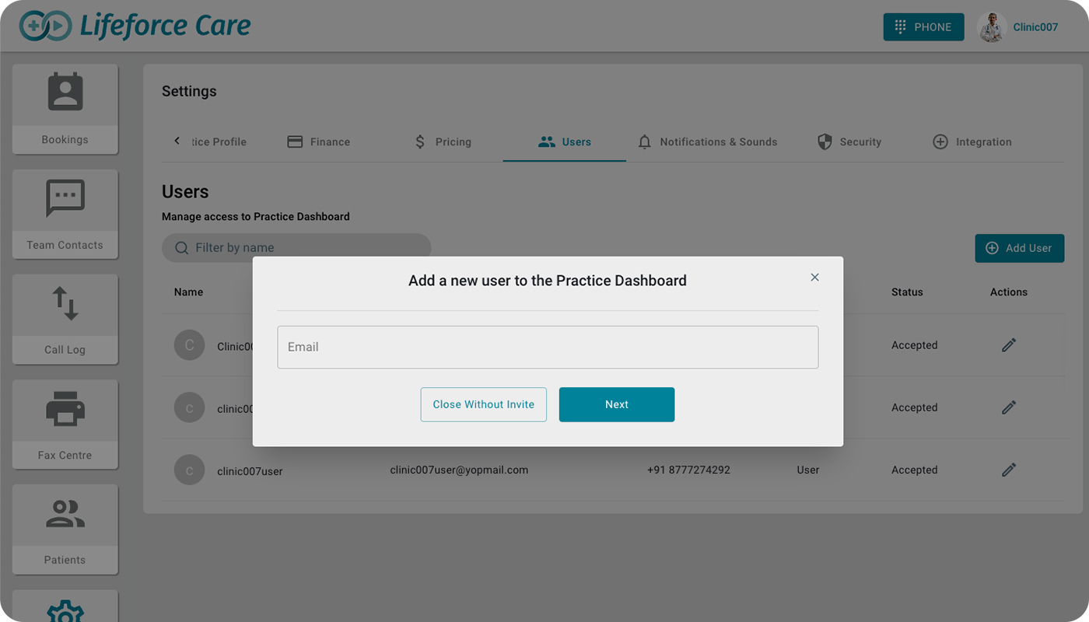Click the pencil icon in second user row
1089x622 pixels.
[1009, 407]
